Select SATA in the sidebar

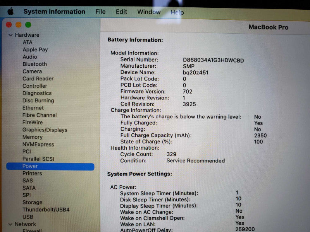tap(29, 188)
